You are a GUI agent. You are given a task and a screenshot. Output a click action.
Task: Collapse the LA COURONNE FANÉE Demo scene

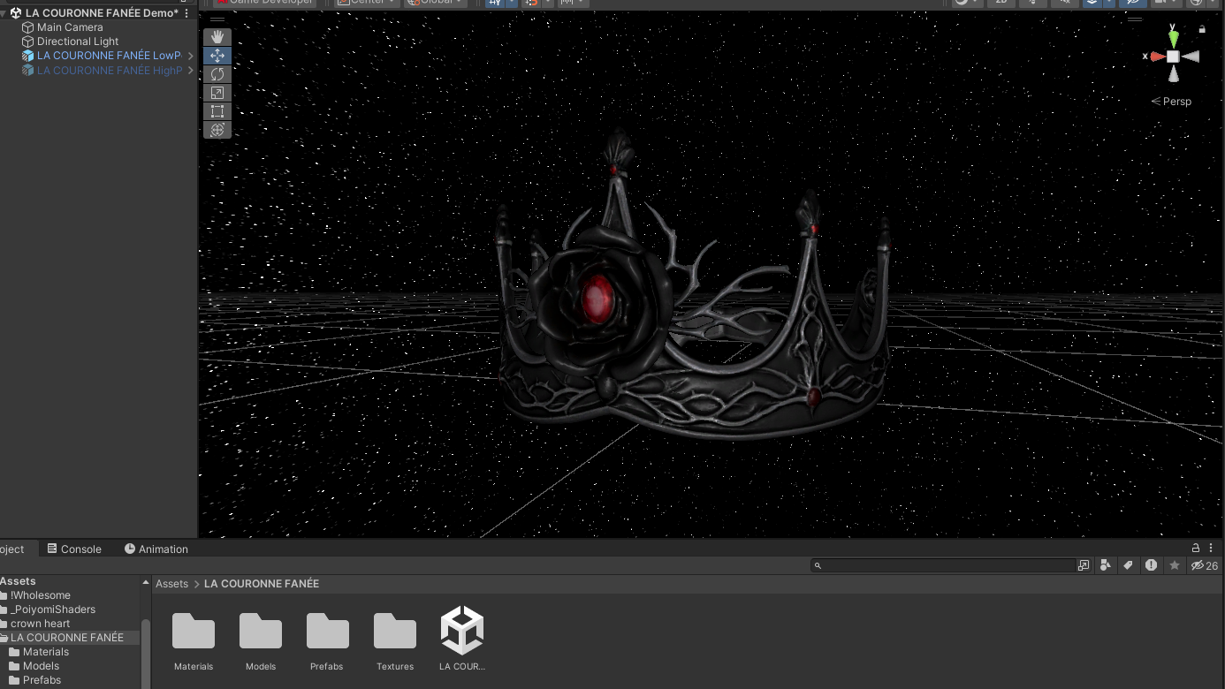[4, 13]
